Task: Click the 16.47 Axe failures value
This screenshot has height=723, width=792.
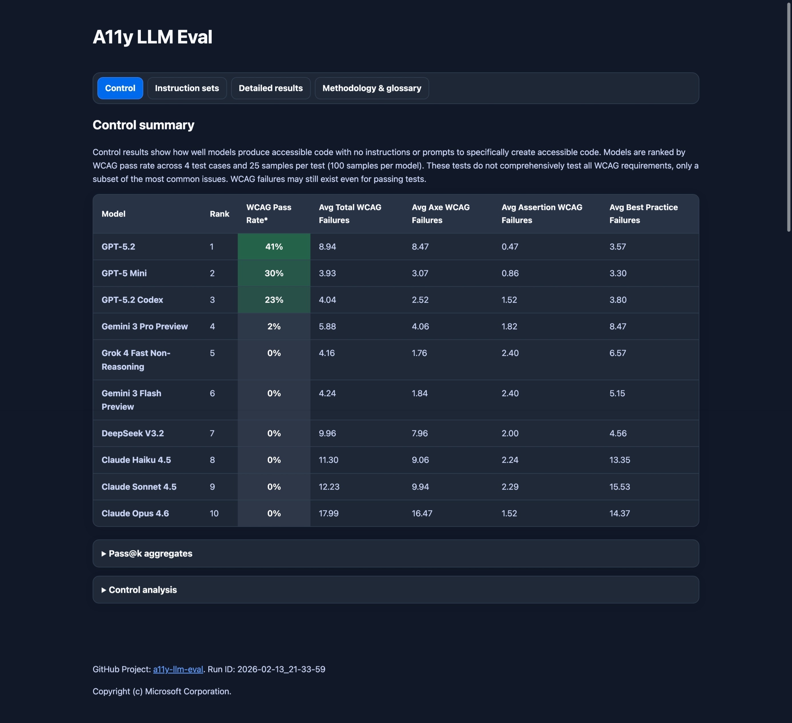Action: click(422, 513)
